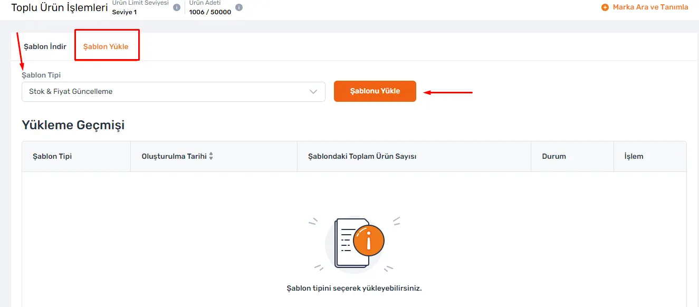Click the Yükleme Geçmişi heading
This screenshot has height=307, width=699.
coord(73,126)
